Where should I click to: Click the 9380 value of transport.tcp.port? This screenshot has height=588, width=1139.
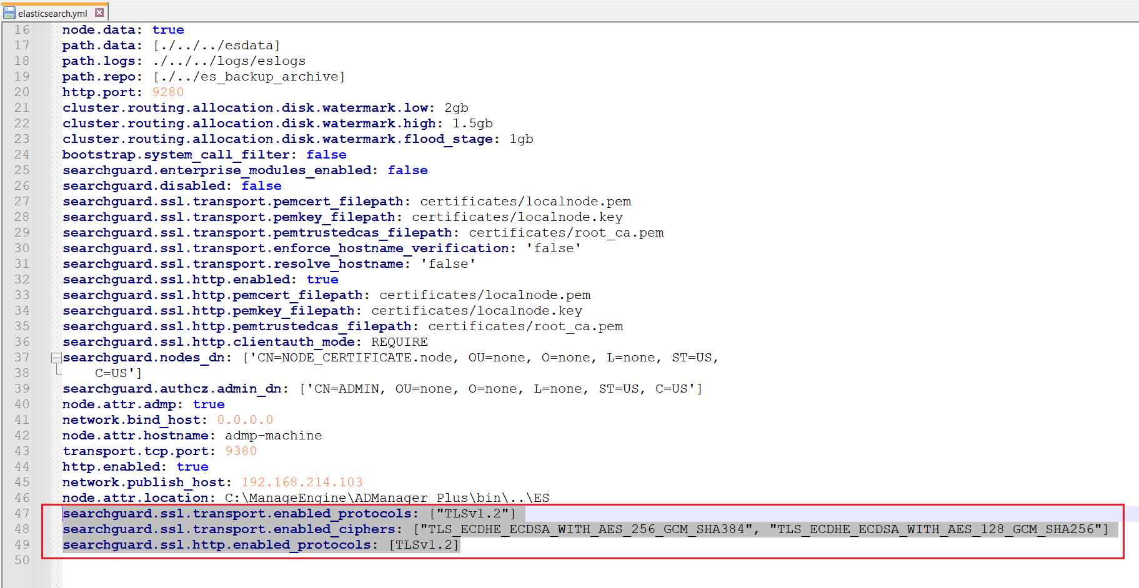pos(241,451)
